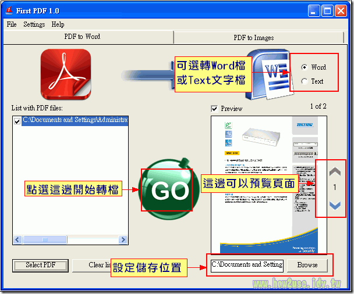Click the green GO convert button
The height and width of the screenshot is (294, 354).
pos(169,190)
